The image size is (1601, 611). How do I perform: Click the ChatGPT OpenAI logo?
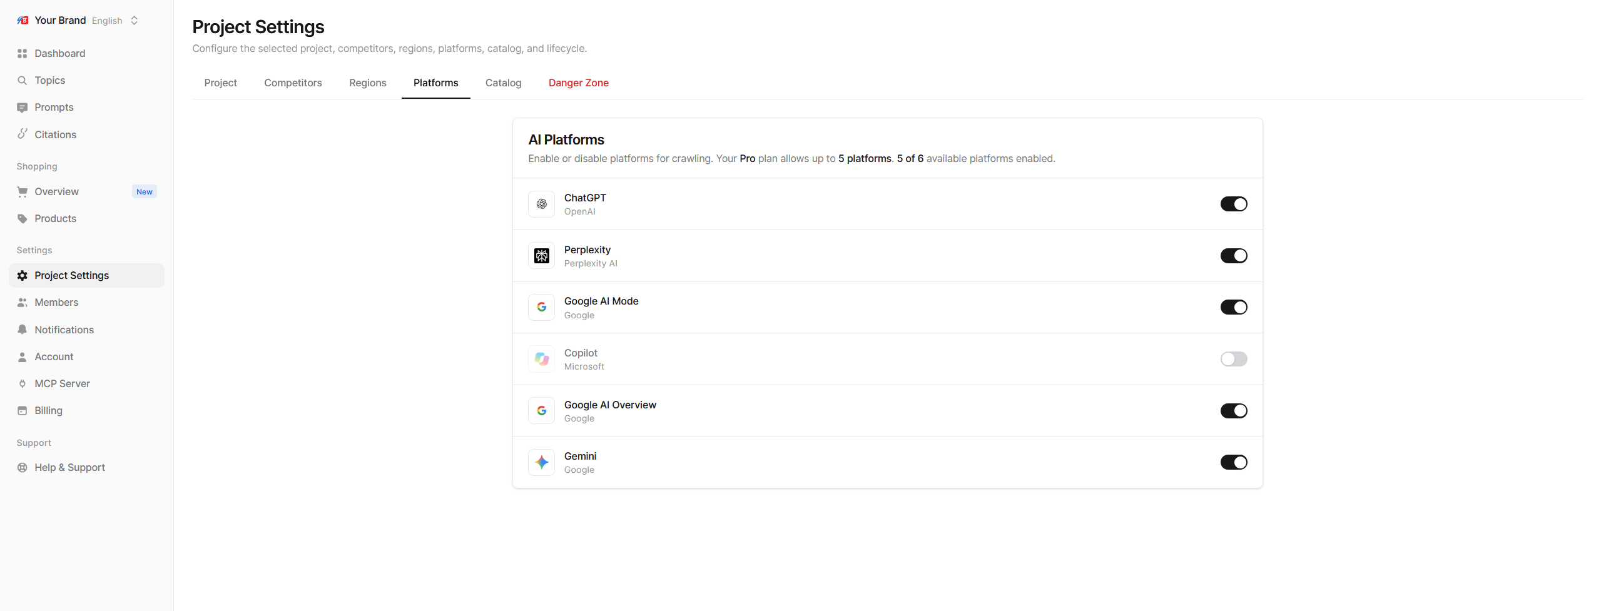click(542, 204)
